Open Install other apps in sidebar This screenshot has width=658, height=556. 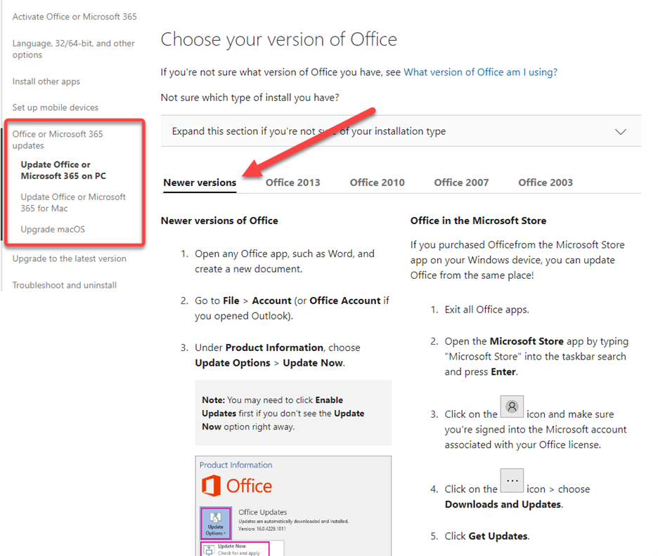(46, 81)
